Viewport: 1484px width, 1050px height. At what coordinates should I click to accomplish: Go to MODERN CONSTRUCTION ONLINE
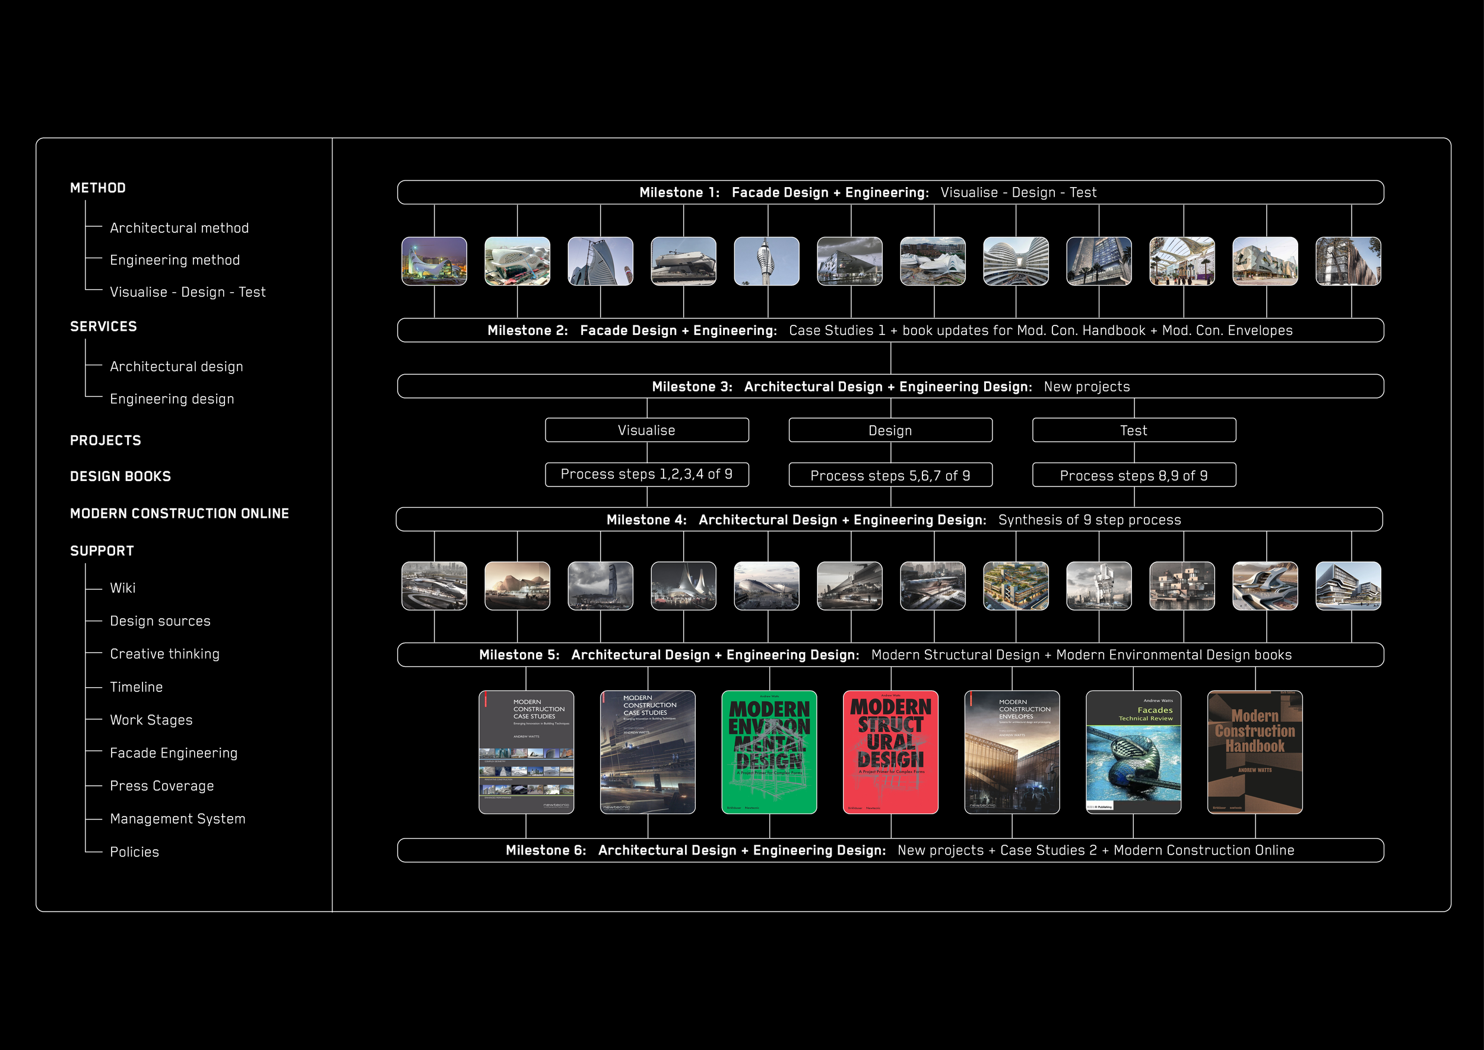pyautogui.click(x=179, y=513)
